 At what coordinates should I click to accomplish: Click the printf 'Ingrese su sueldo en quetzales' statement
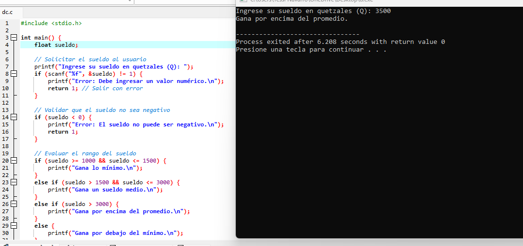pos(114,67)
